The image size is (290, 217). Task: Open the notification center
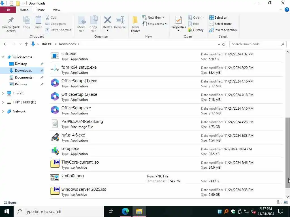[281, 211]
